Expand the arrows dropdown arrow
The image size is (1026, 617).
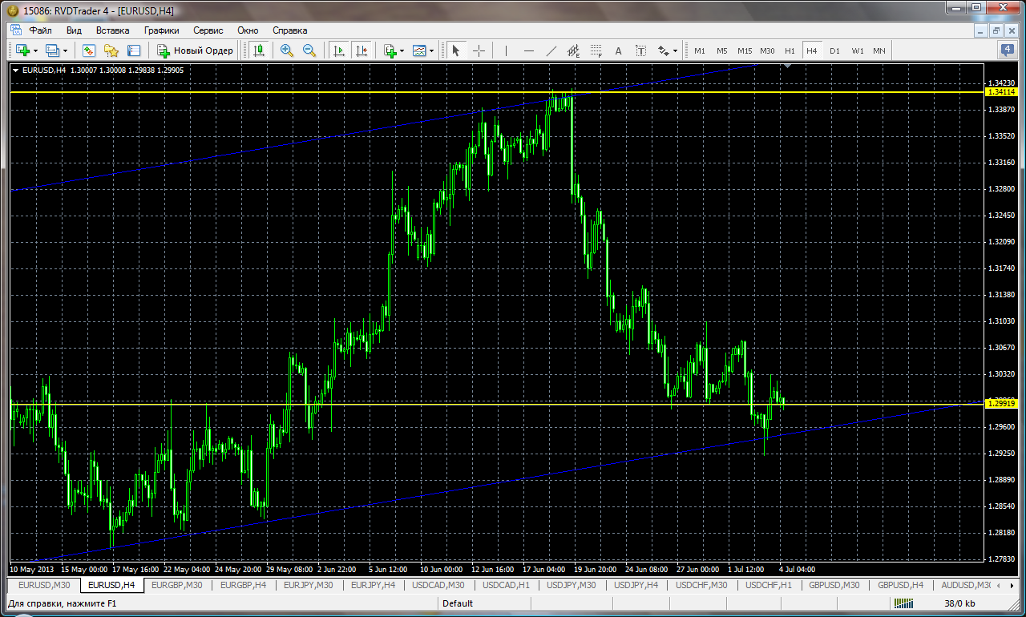[676, 50]
